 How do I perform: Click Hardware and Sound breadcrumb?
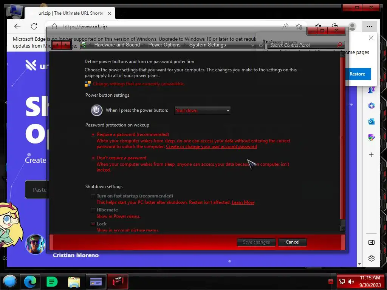point(117,45)
